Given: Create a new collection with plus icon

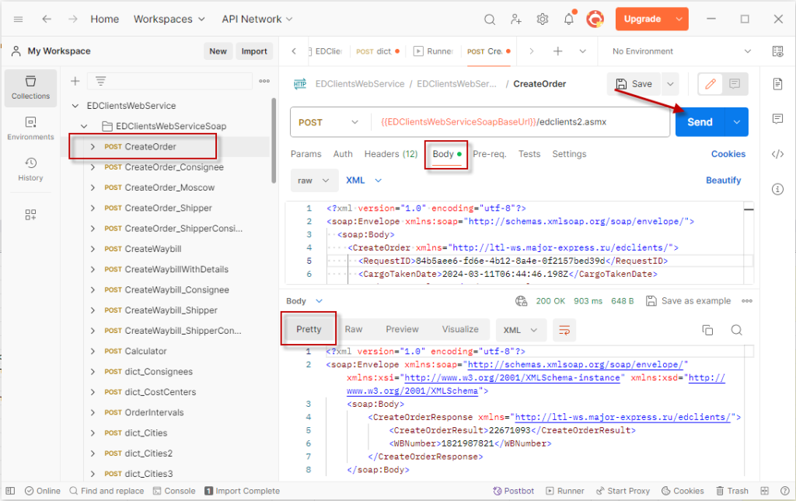Looking at the screenshot, I should [x=75, y=81].
